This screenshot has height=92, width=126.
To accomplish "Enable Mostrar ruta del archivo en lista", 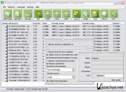I will [x=47, y=61].
